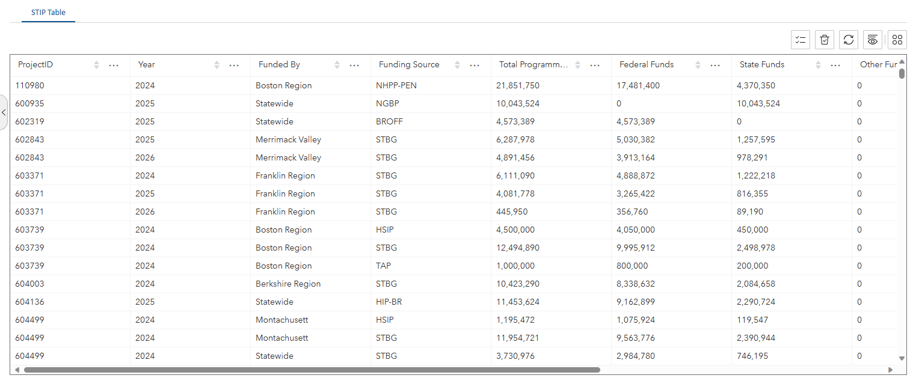Open the selection options icon

[801, 39]
